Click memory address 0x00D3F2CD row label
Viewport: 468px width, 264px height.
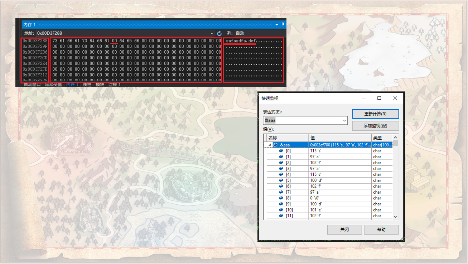[35, 58]
